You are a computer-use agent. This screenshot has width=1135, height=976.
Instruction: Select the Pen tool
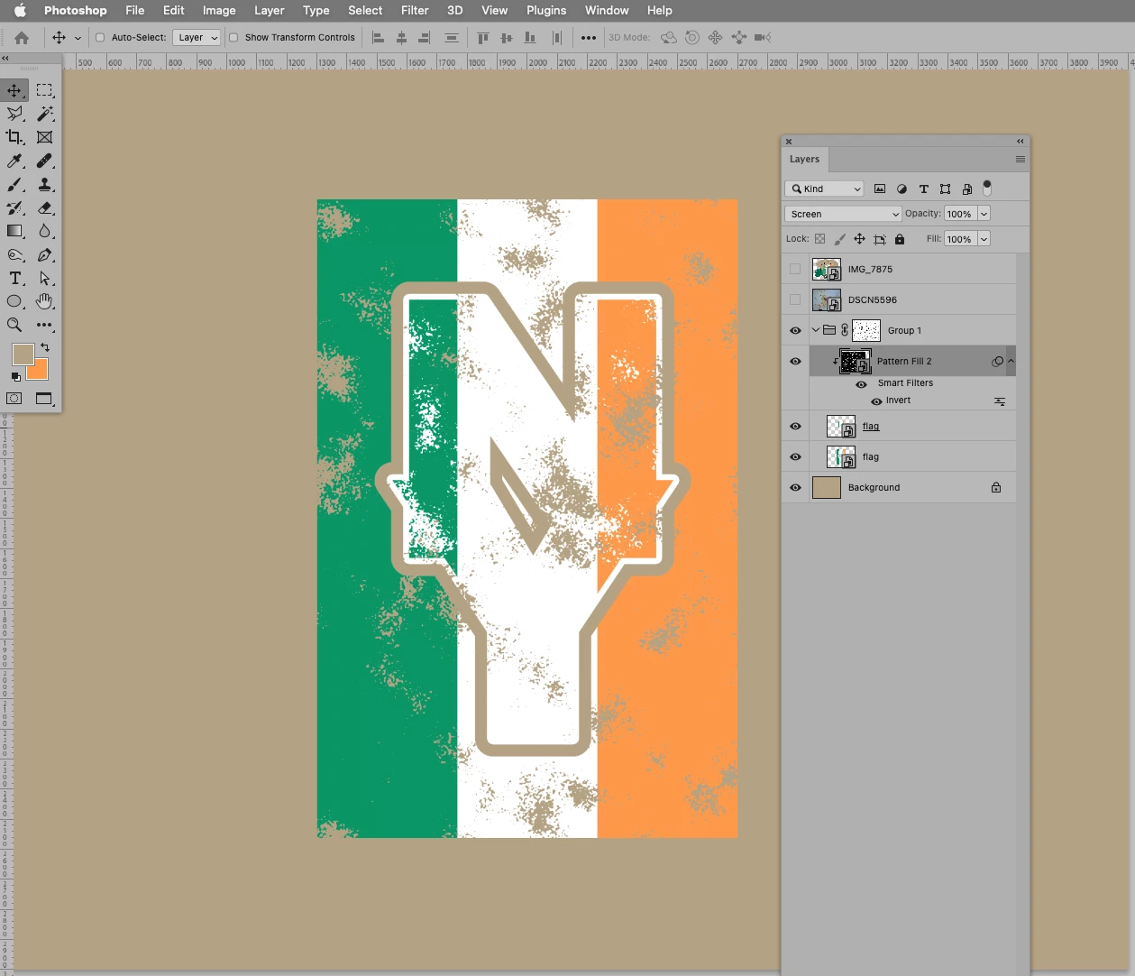[44, 254]
